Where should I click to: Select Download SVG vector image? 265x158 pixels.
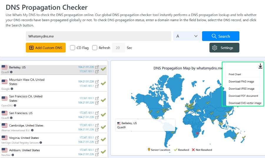tap(245, 103)
